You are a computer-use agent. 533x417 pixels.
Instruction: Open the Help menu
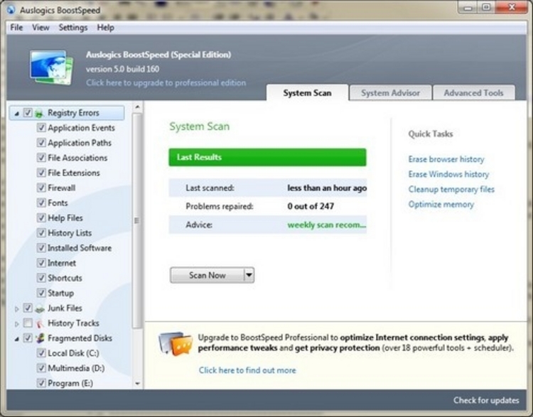pyautogui.click(x=105, y=28)
